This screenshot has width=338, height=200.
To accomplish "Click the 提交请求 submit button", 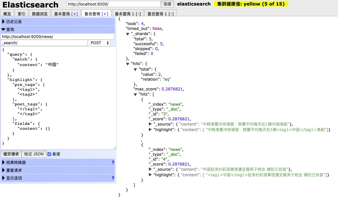I will 11,154.
